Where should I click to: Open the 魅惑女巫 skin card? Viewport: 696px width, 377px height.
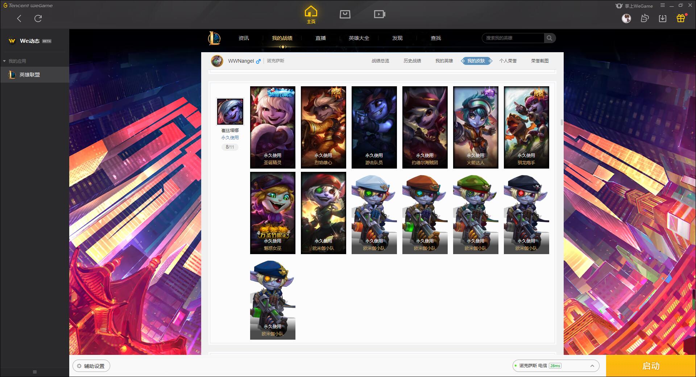273,213
